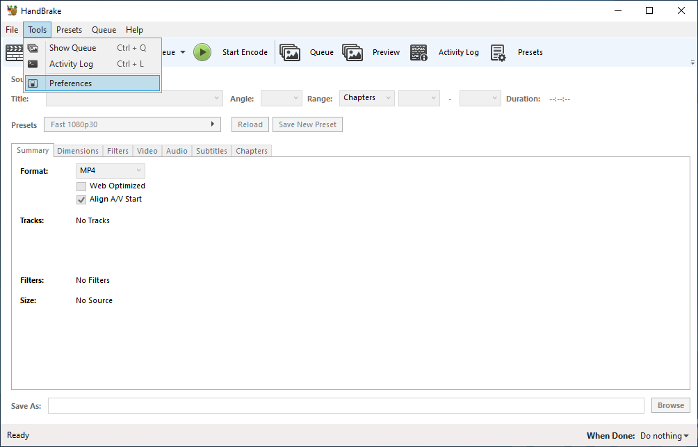698x447 pixels.
Task: Click the Duration value text
Action: click(560, 99)
